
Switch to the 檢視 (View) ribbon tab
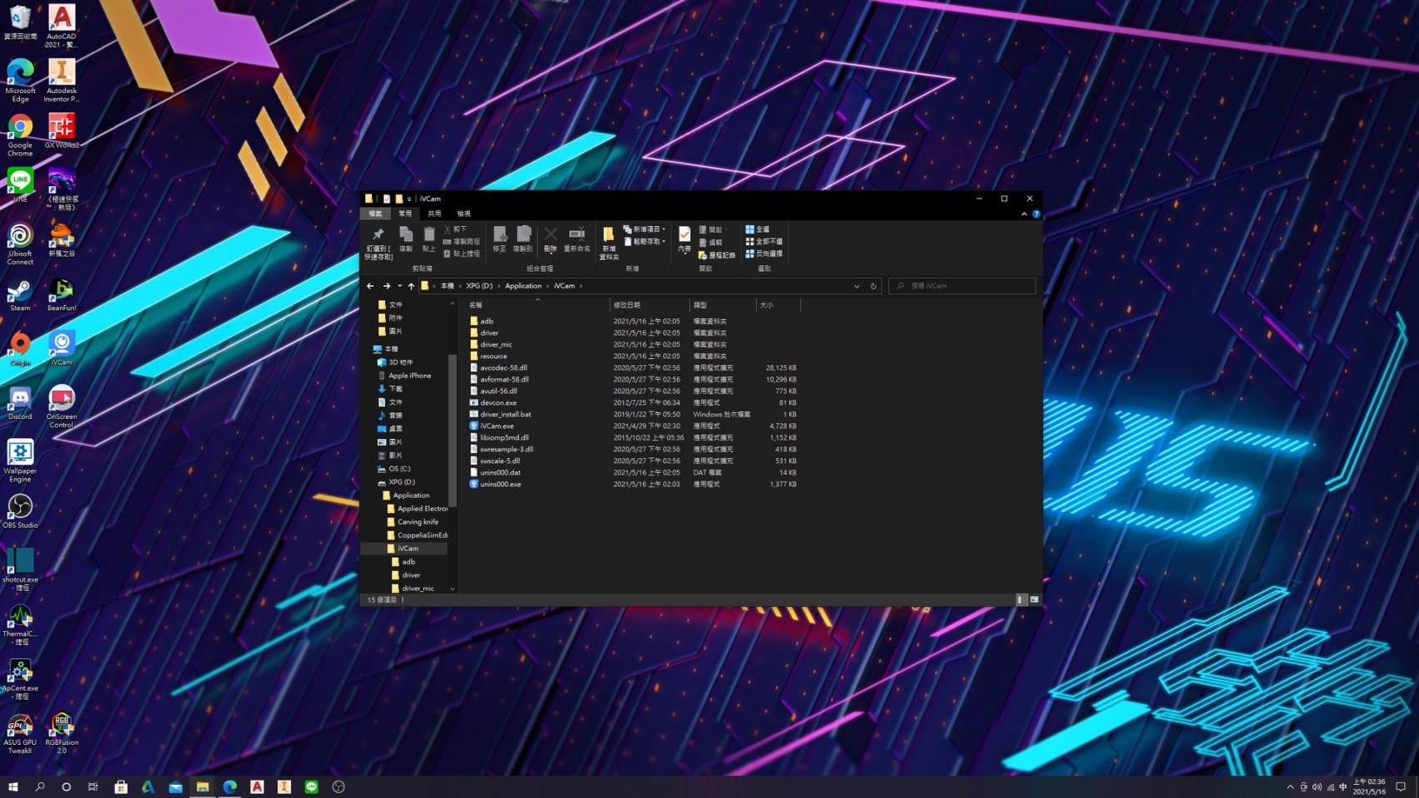click(x=463, y=214)
